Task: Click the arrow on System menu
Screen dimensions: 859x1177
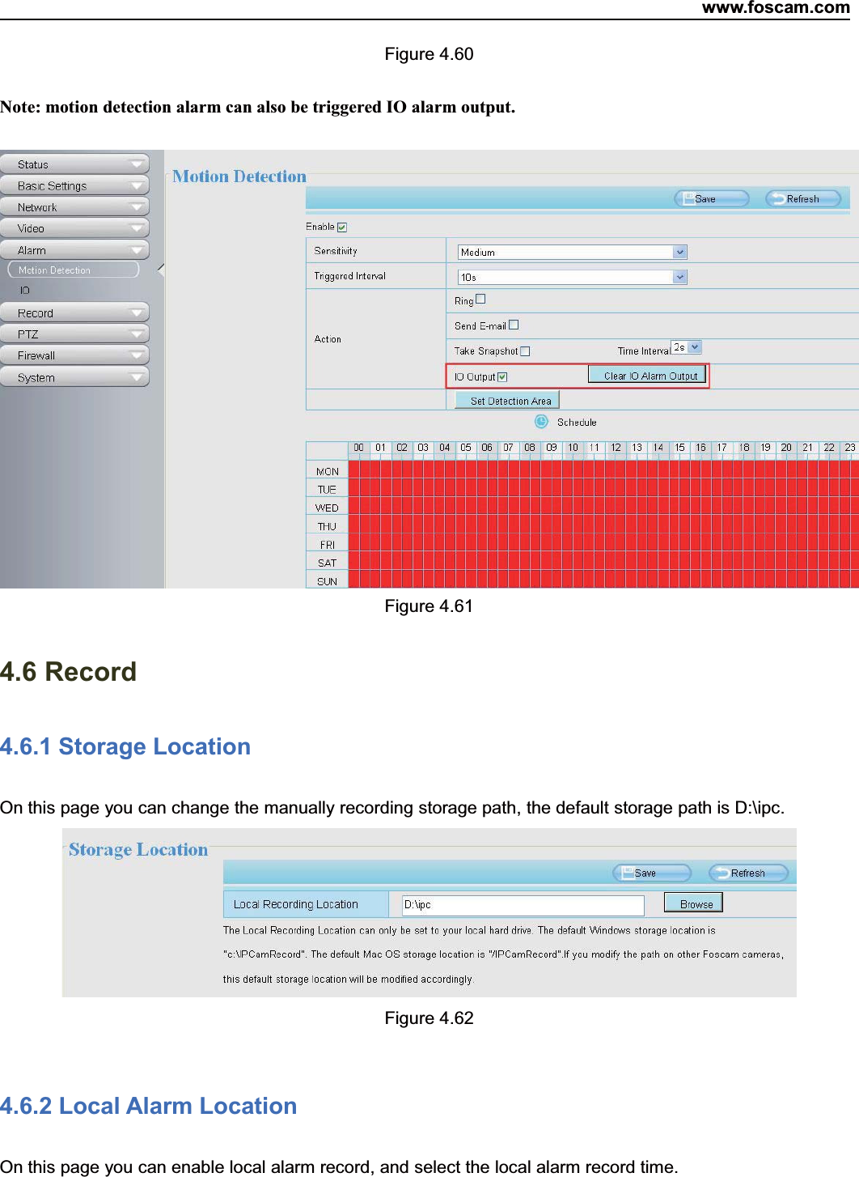Action: click(x=137, y=377)
